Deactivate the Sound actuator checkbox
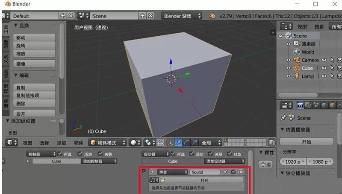 click(233, 172)
